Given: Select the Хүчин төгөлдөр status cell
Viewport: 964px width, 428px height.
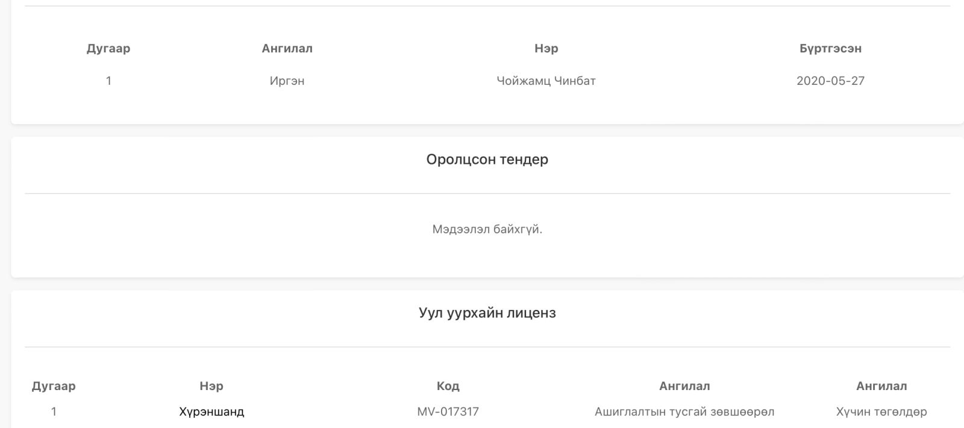Looking at the screenshot, I should 881,412.
